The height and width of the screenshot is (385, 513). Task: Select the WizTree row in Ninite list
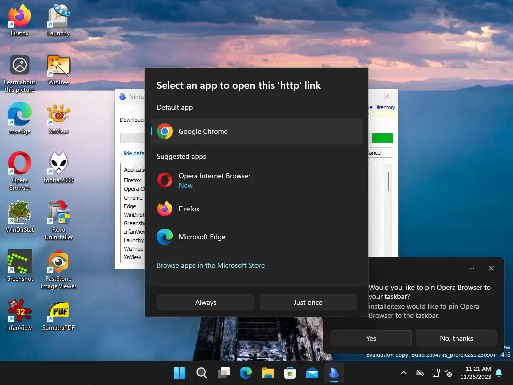pos(133,249)
